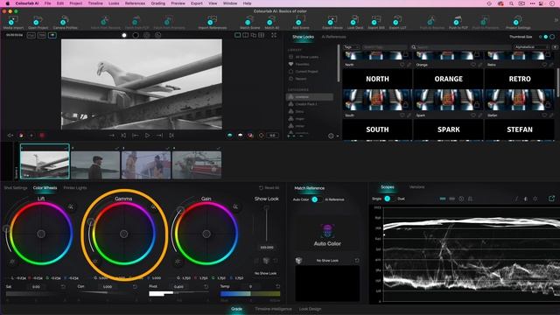Click the Look Deck toolbar icon
Viewport: 560px width, 315px height.
pos(354,20)
